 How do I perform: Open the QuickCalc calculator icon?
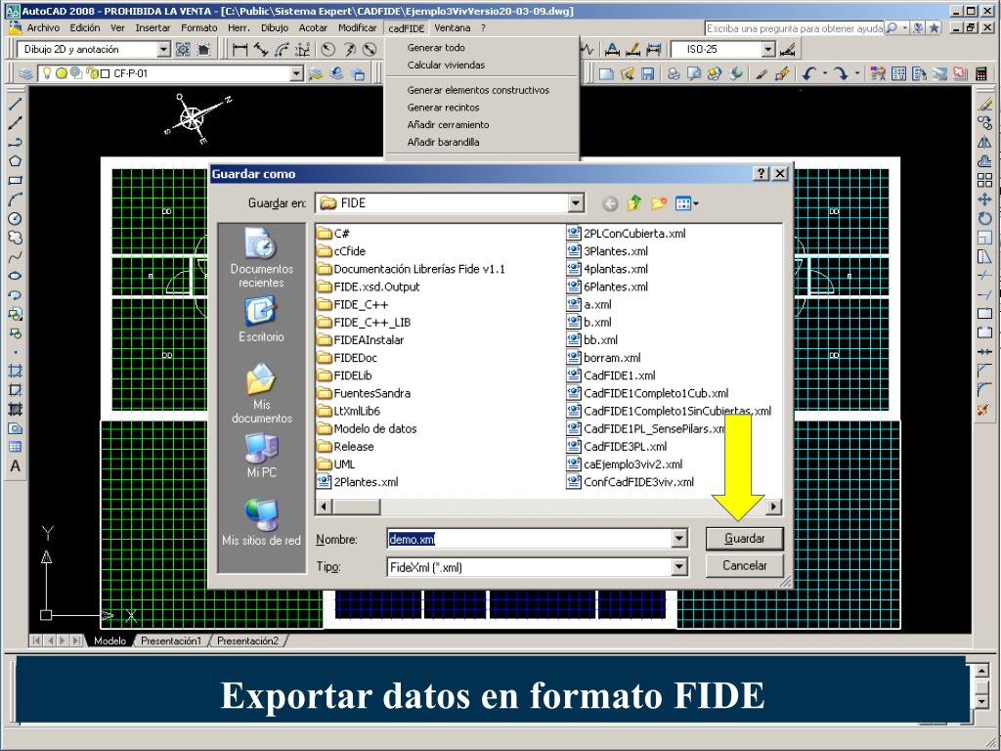pos(981,73)
